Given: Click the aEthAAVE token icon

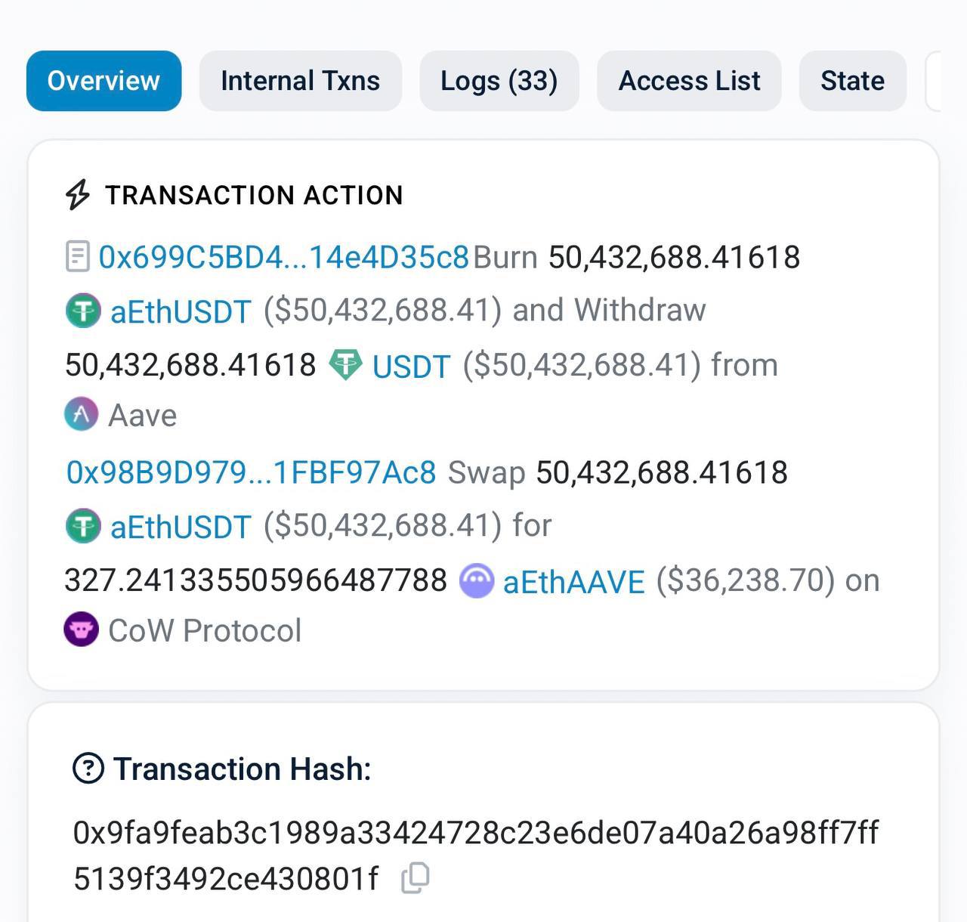Looking at the screenshot, I should click(477, 580).
